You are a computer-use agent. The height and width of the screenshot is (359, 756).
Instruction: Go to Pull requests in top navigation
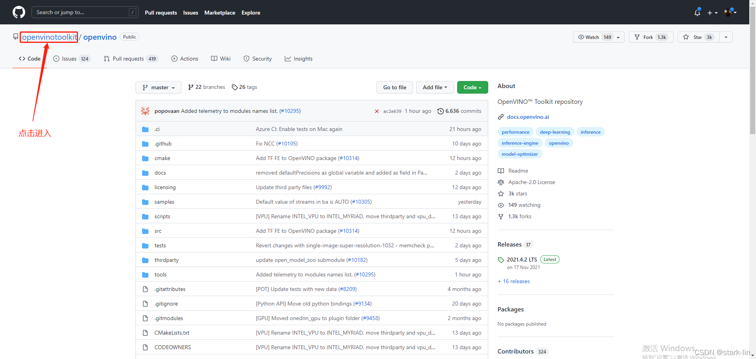(161, 13)
